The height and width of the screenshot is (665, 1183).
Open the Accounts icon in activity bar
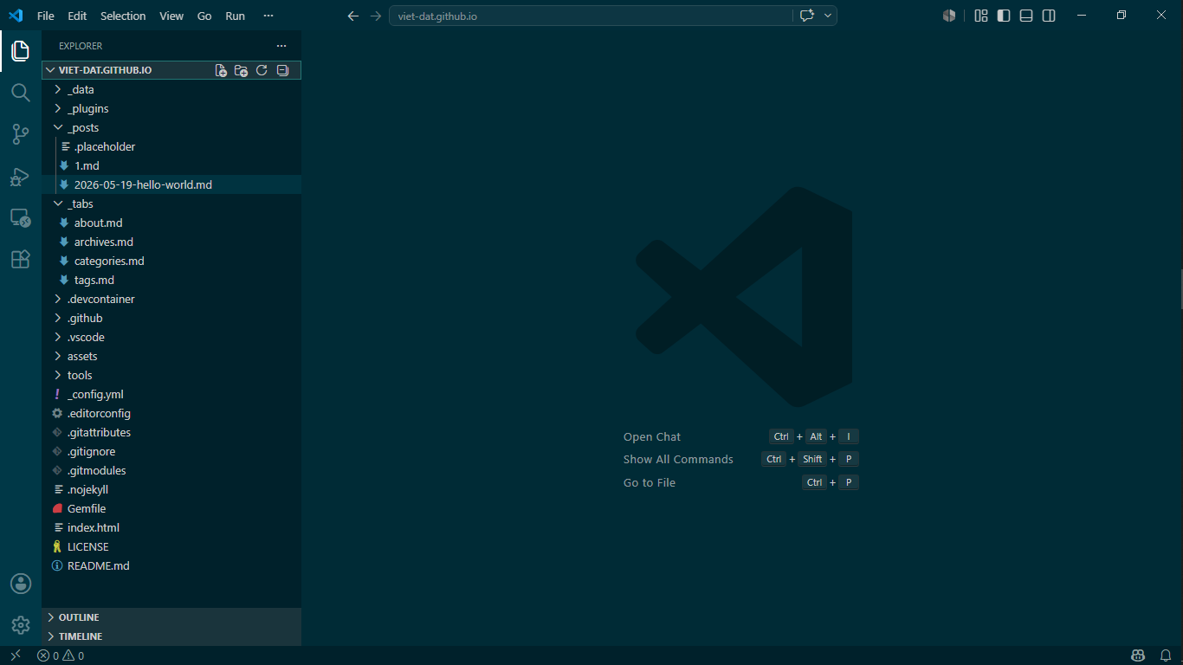point(21,584)
